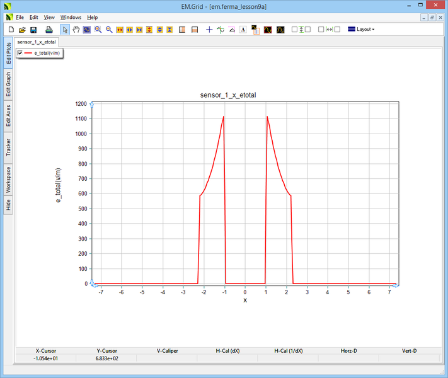Open the Edit Graph side panel
This screenshot has height=378, width=448.
coord(8,84)
